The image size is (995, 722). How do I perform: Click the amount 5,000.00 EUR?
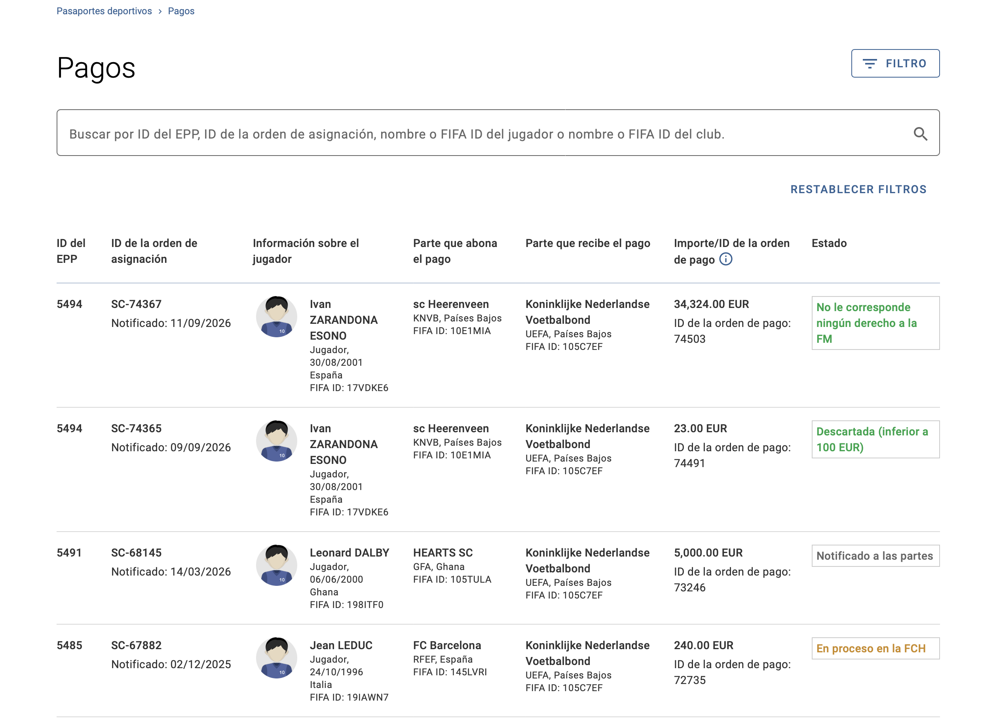coord(708,553)
